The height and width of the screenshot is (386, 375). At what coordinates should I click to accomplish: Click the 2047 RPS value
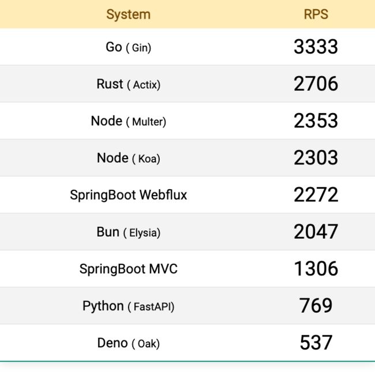(x=316, y=231)
